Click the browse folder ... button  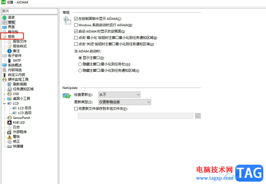(198, 116)
